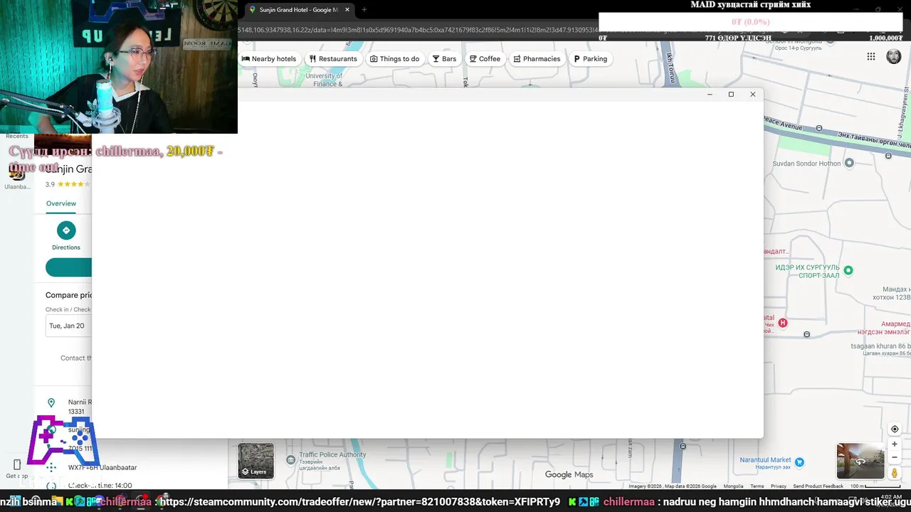The width and height of the screenshot is (911, 512).
Task: Zoom in on the Google map
Action: click(895, 444)
